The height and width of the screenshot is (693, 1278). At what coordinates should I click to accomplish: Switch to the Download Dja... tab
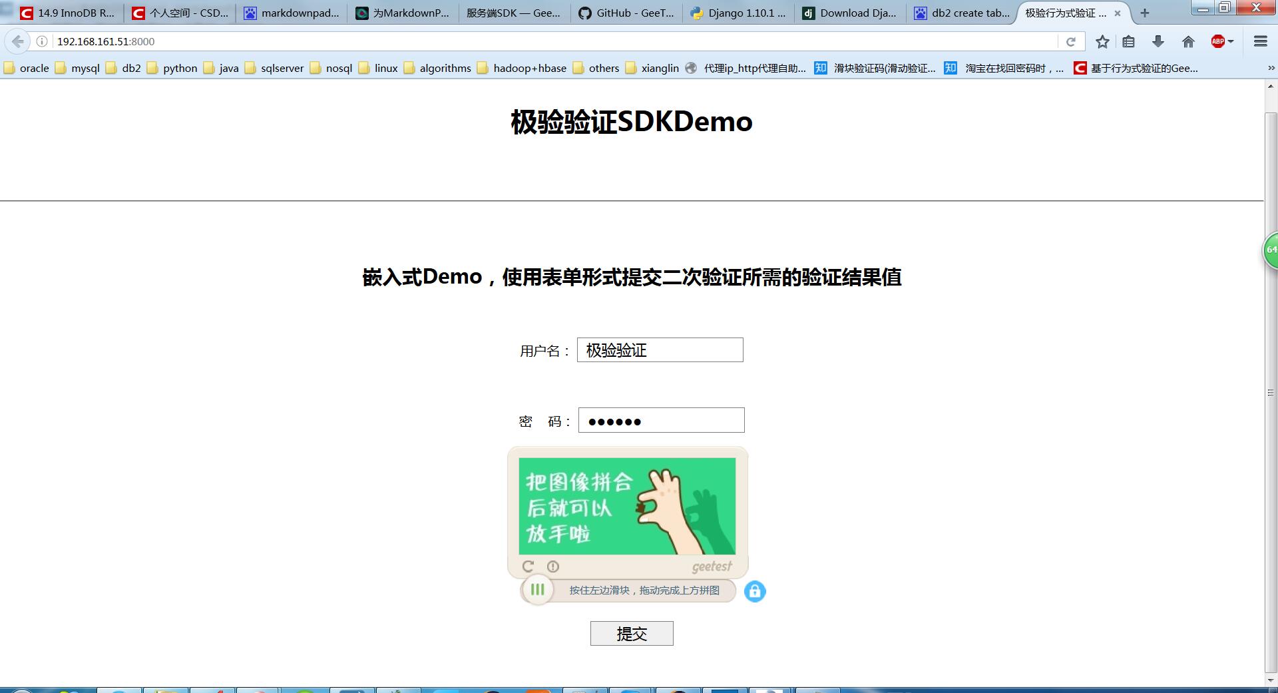pos(850,13)
